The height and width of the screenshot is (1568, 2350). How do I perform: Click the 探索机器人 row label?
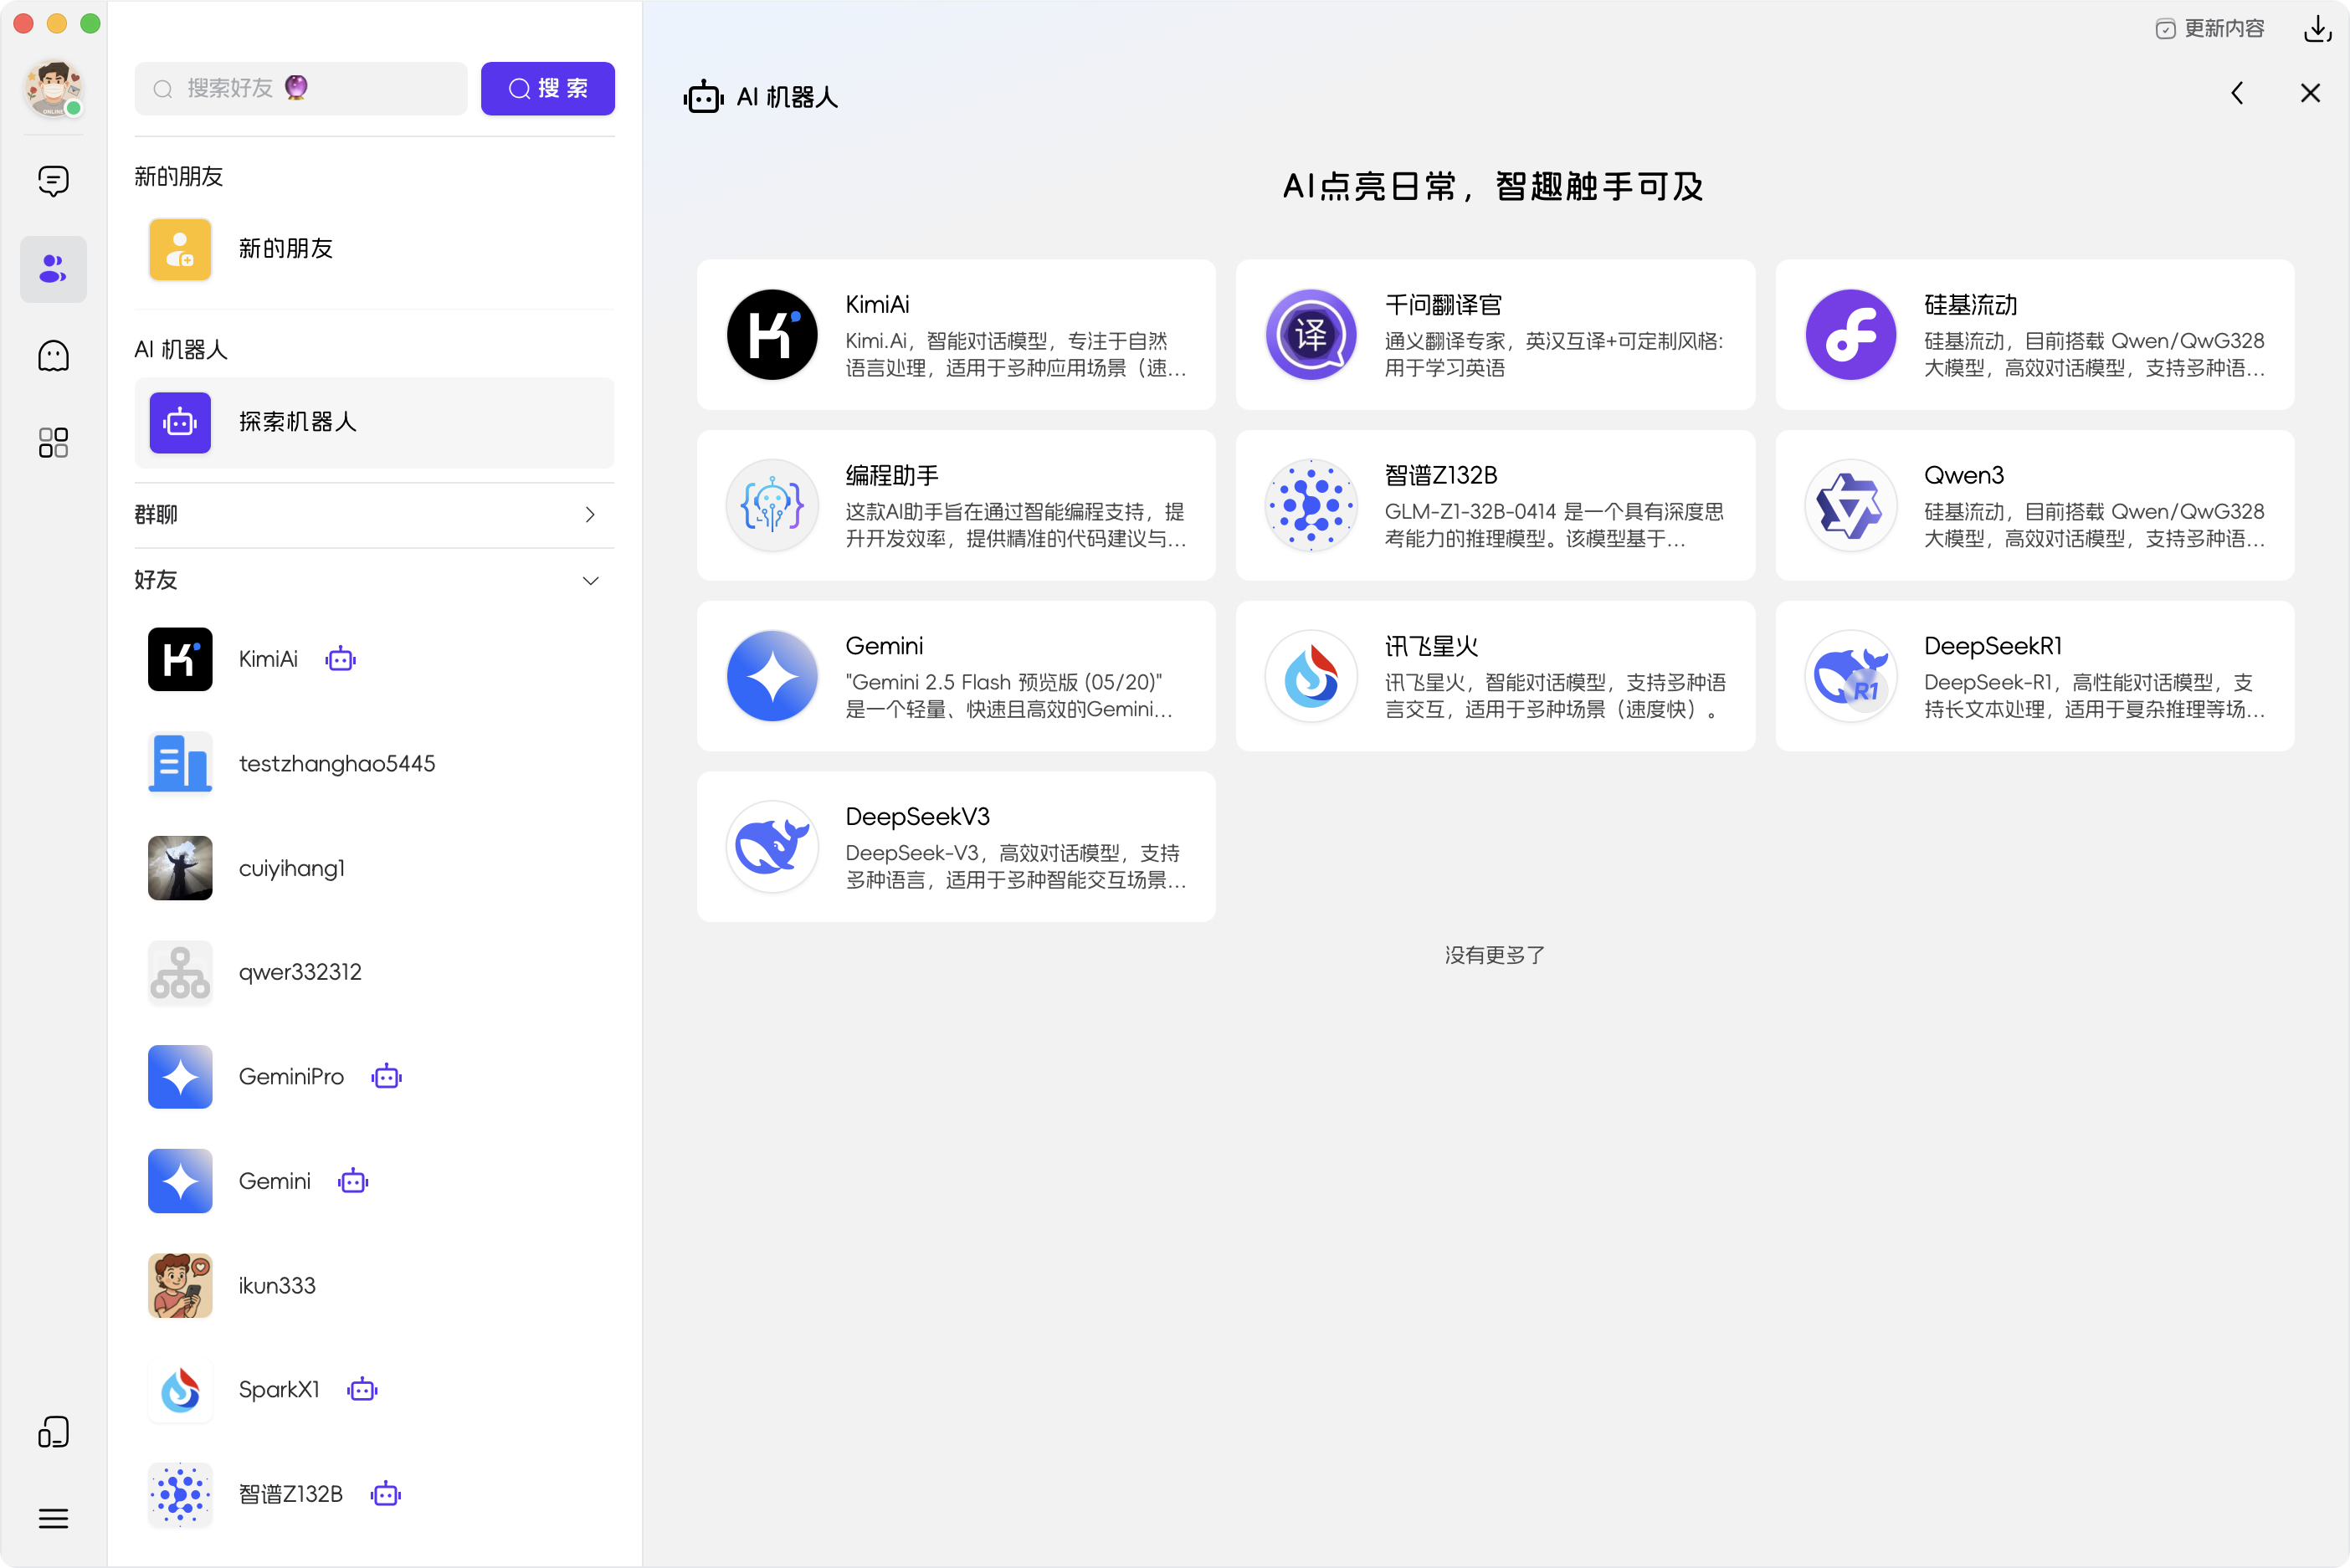click(298, 422)
